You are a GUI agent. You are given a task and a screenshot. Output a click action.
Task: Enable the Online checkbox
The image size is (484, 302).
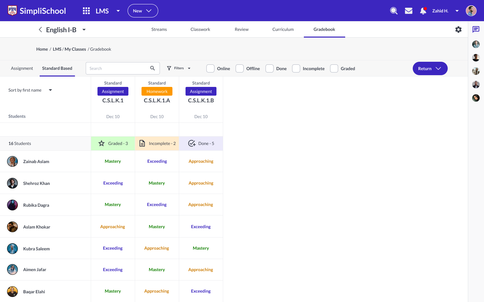pyautogui.click(x=210, y=68)
